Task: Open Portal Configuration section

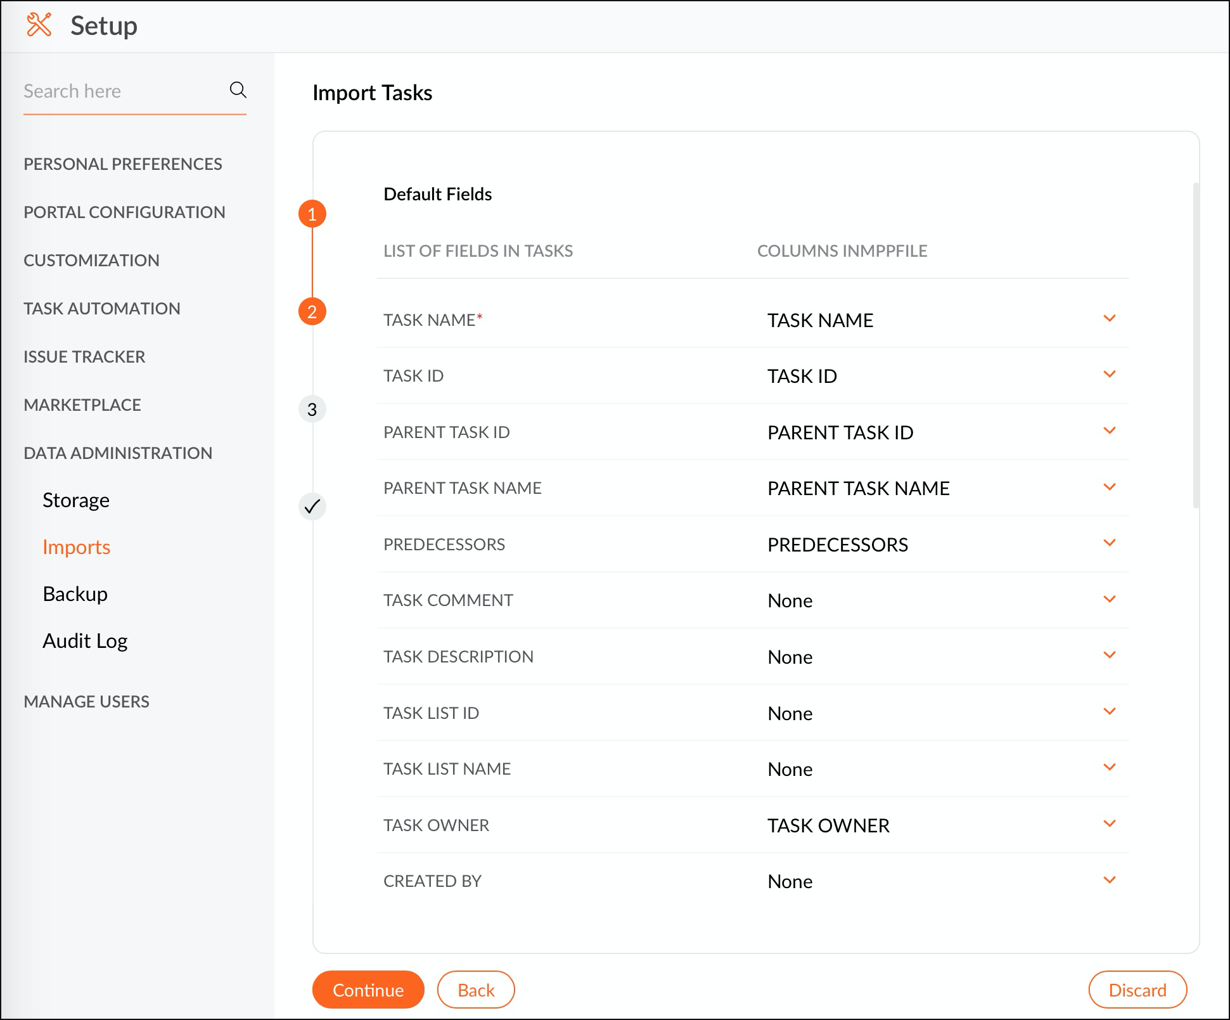Action: [124, 212]
